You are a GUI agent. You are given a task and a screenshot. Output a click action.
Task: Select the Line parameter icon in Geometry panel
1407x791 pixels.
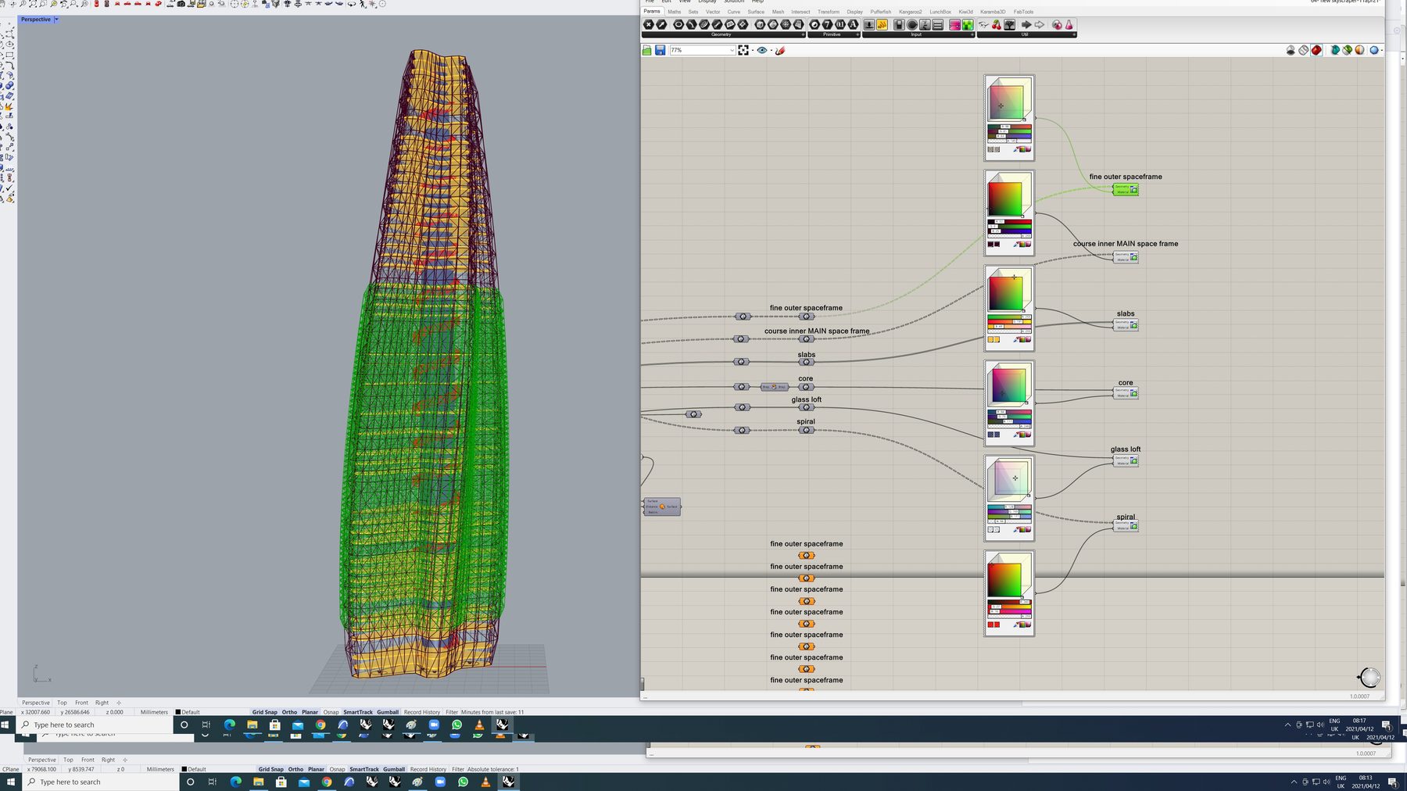pos(717,25)
